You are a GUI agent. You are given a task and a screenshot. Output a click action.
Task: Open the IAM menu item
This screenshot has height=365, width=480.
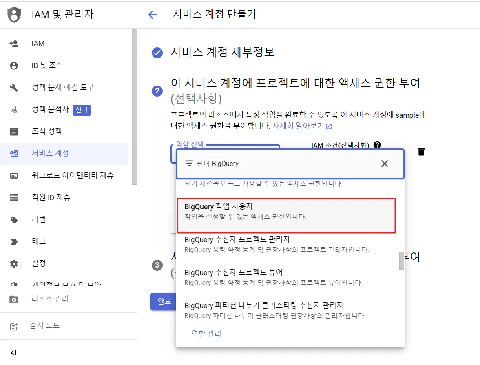click(x=64, y=44)
